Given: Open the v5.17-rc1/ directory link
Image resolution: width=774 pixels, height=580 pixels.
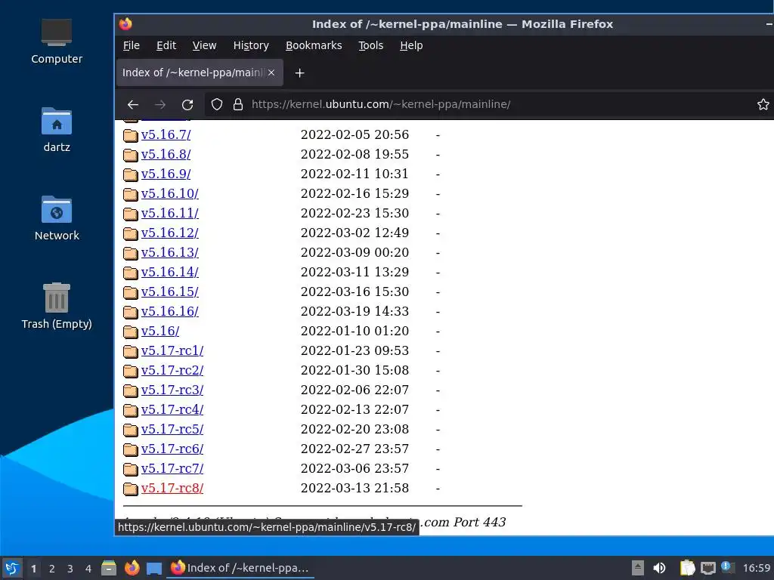Looking at the screenshot, I should 172,350.
